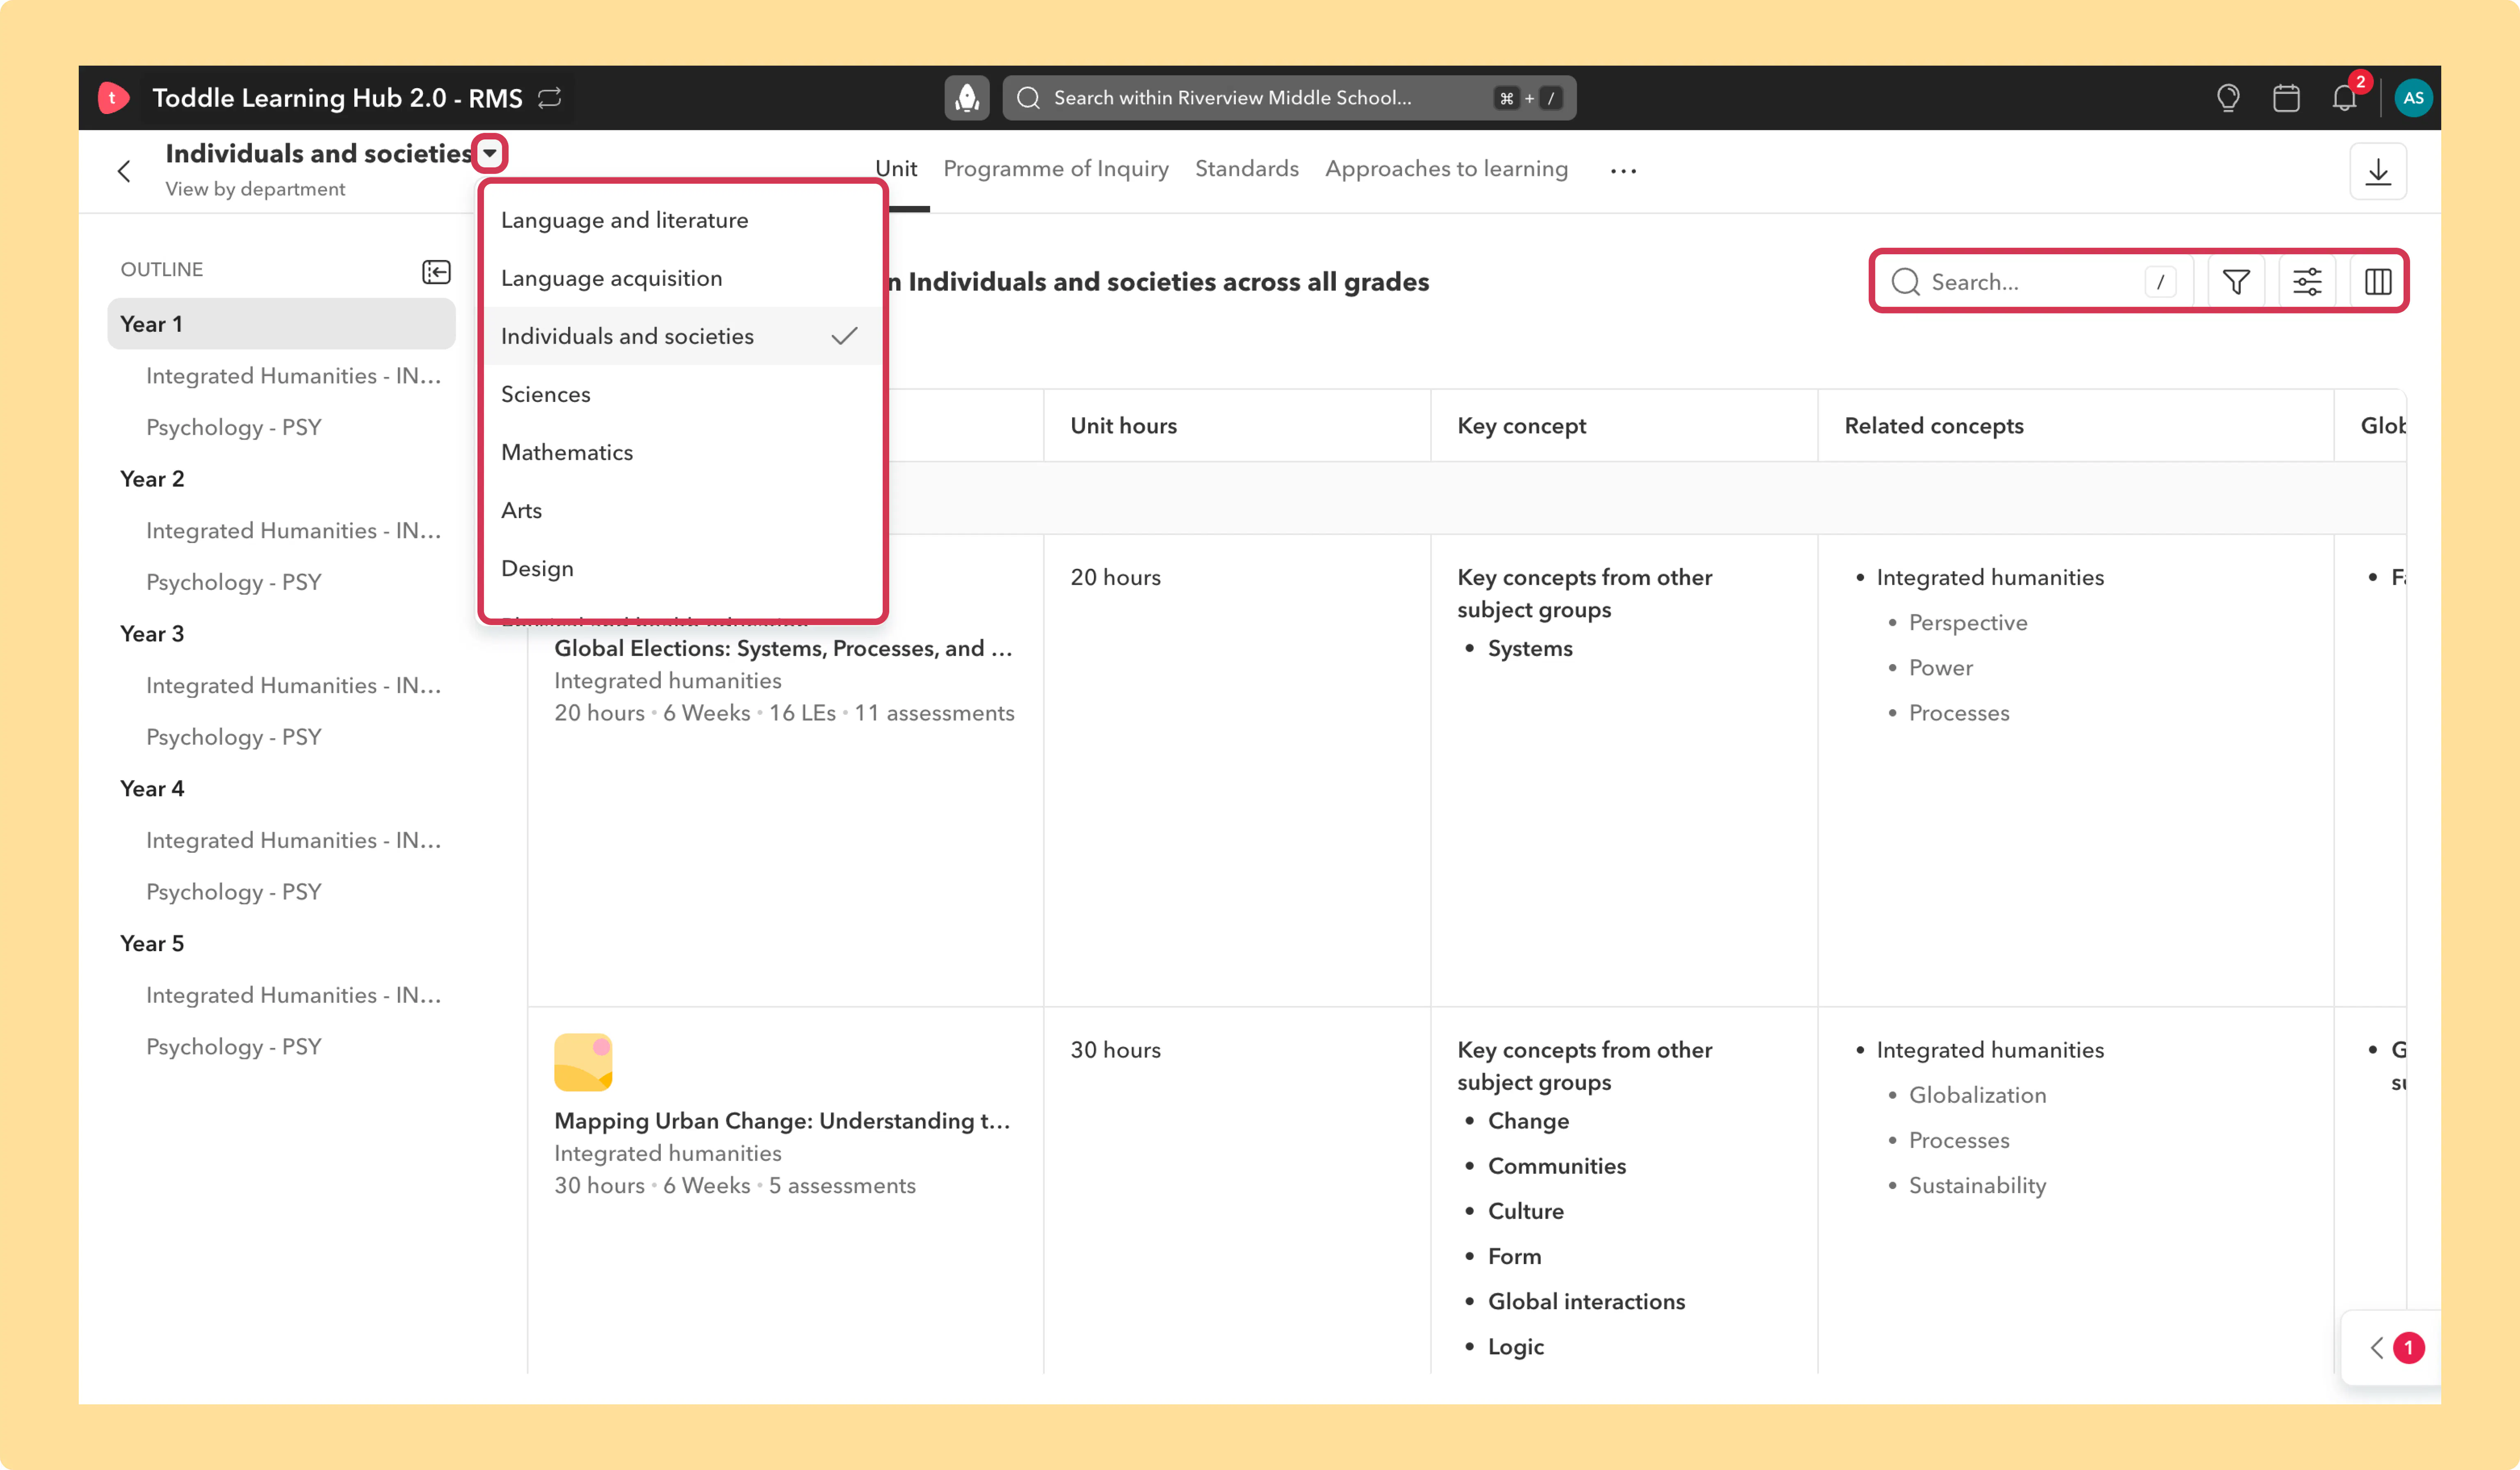
Task: Open the Mapping Urban Change unit
Action: point(782,1121)
